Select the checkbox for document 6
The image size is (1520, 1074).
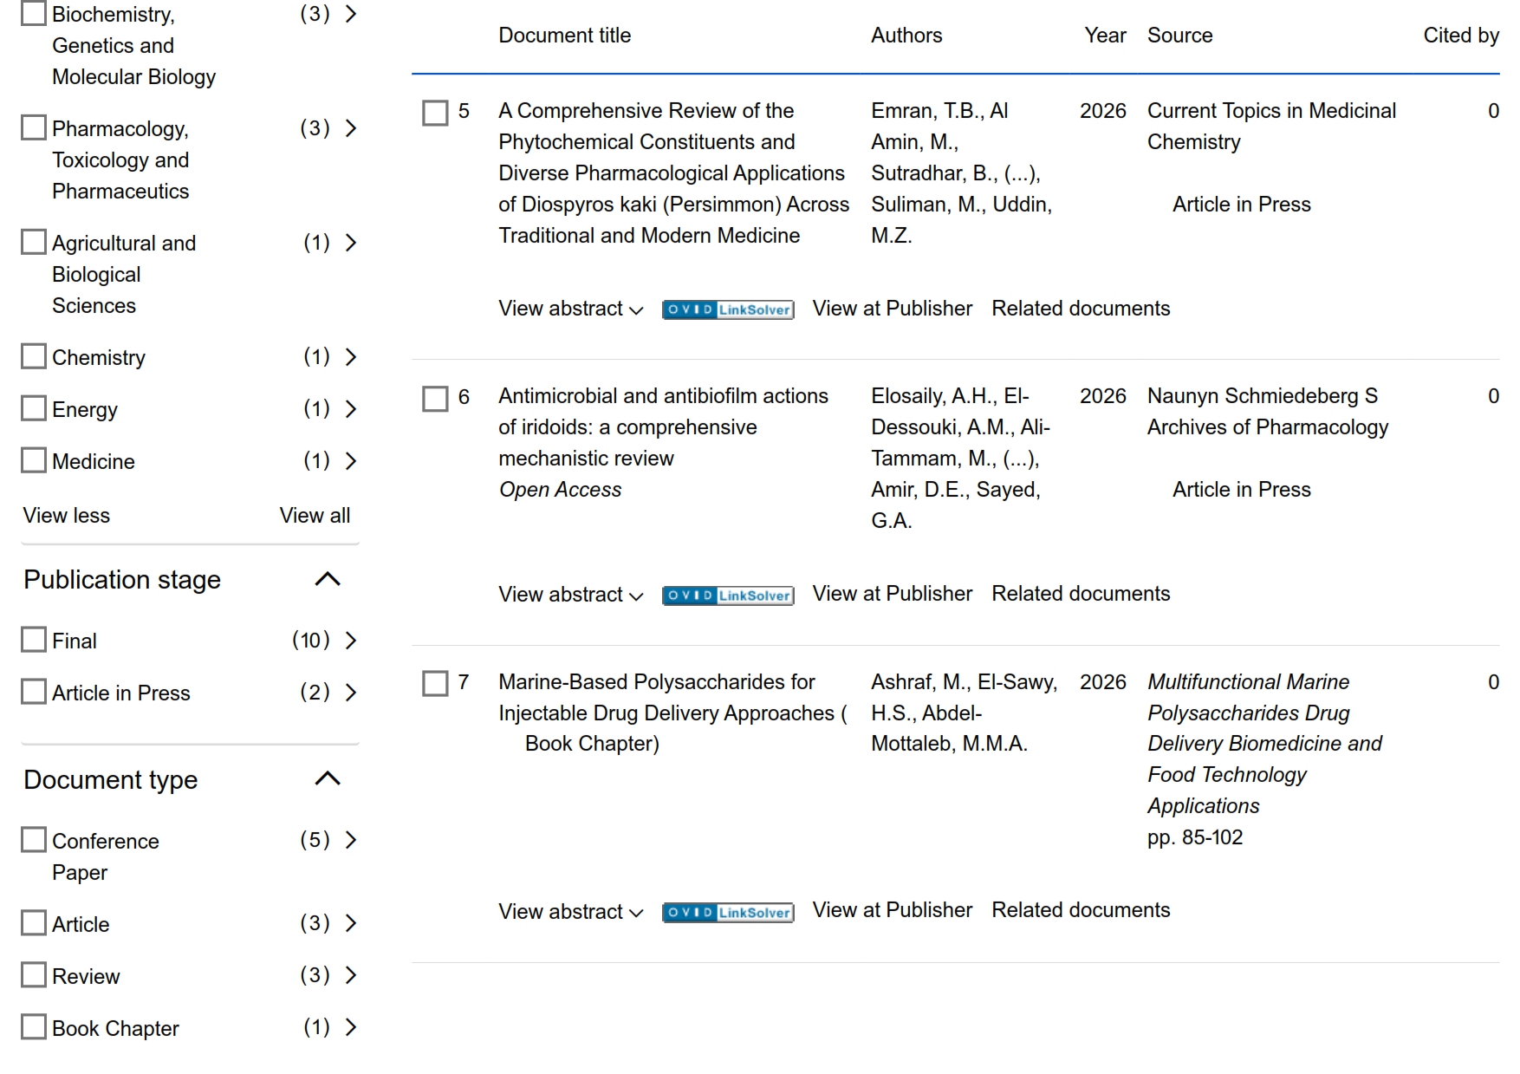coord(435,399)
